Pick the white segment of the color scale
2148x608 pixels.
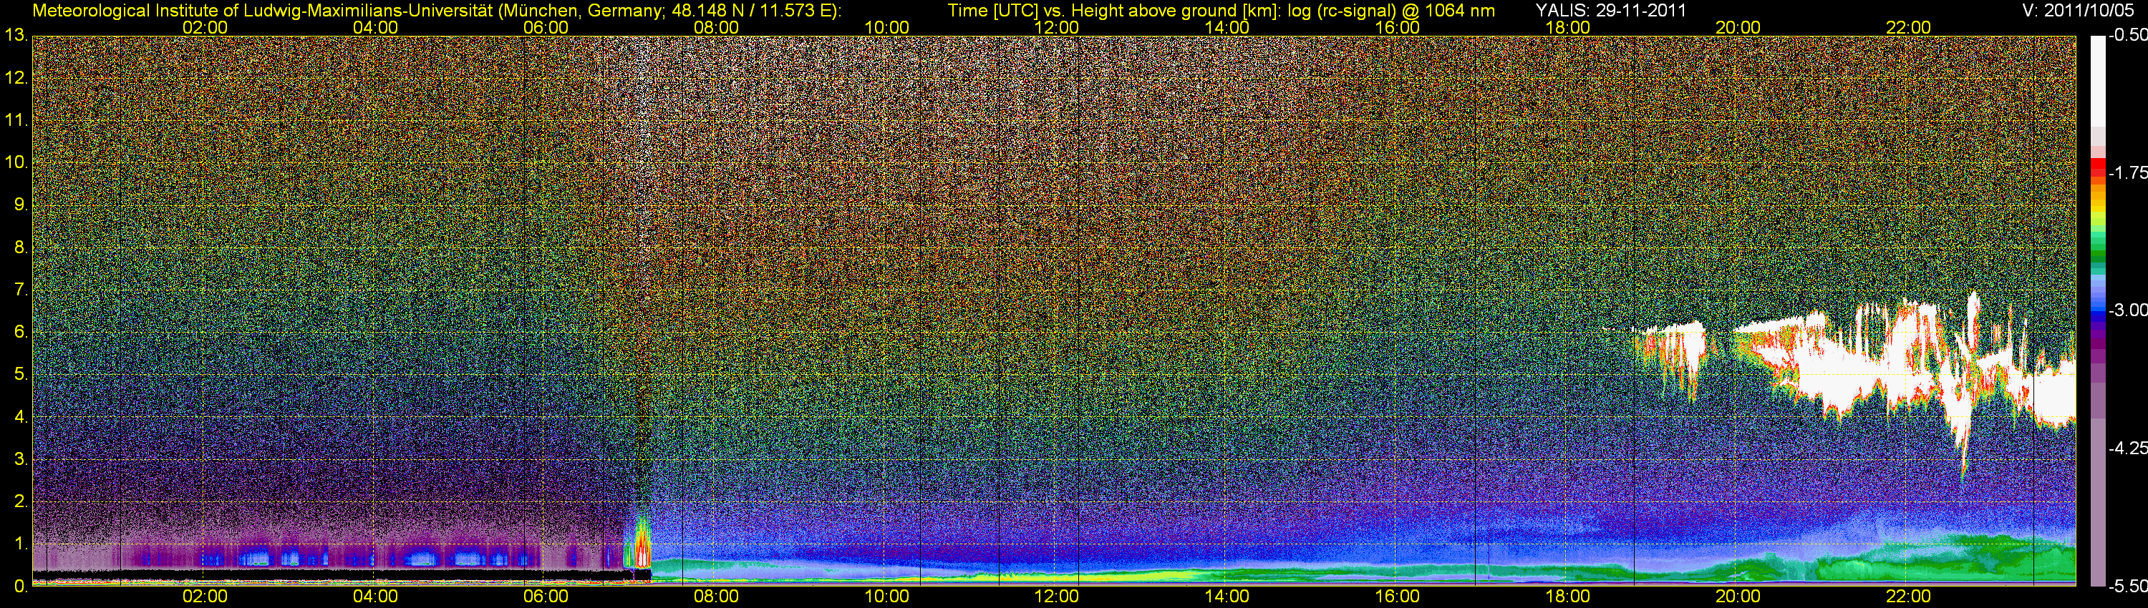click(x=2097, y=82)
